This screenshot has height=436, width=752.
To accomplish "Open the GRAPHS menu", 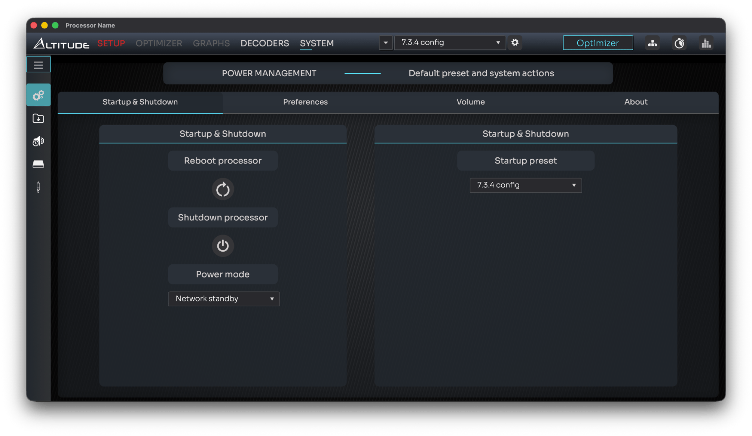I will pos(211,43).
